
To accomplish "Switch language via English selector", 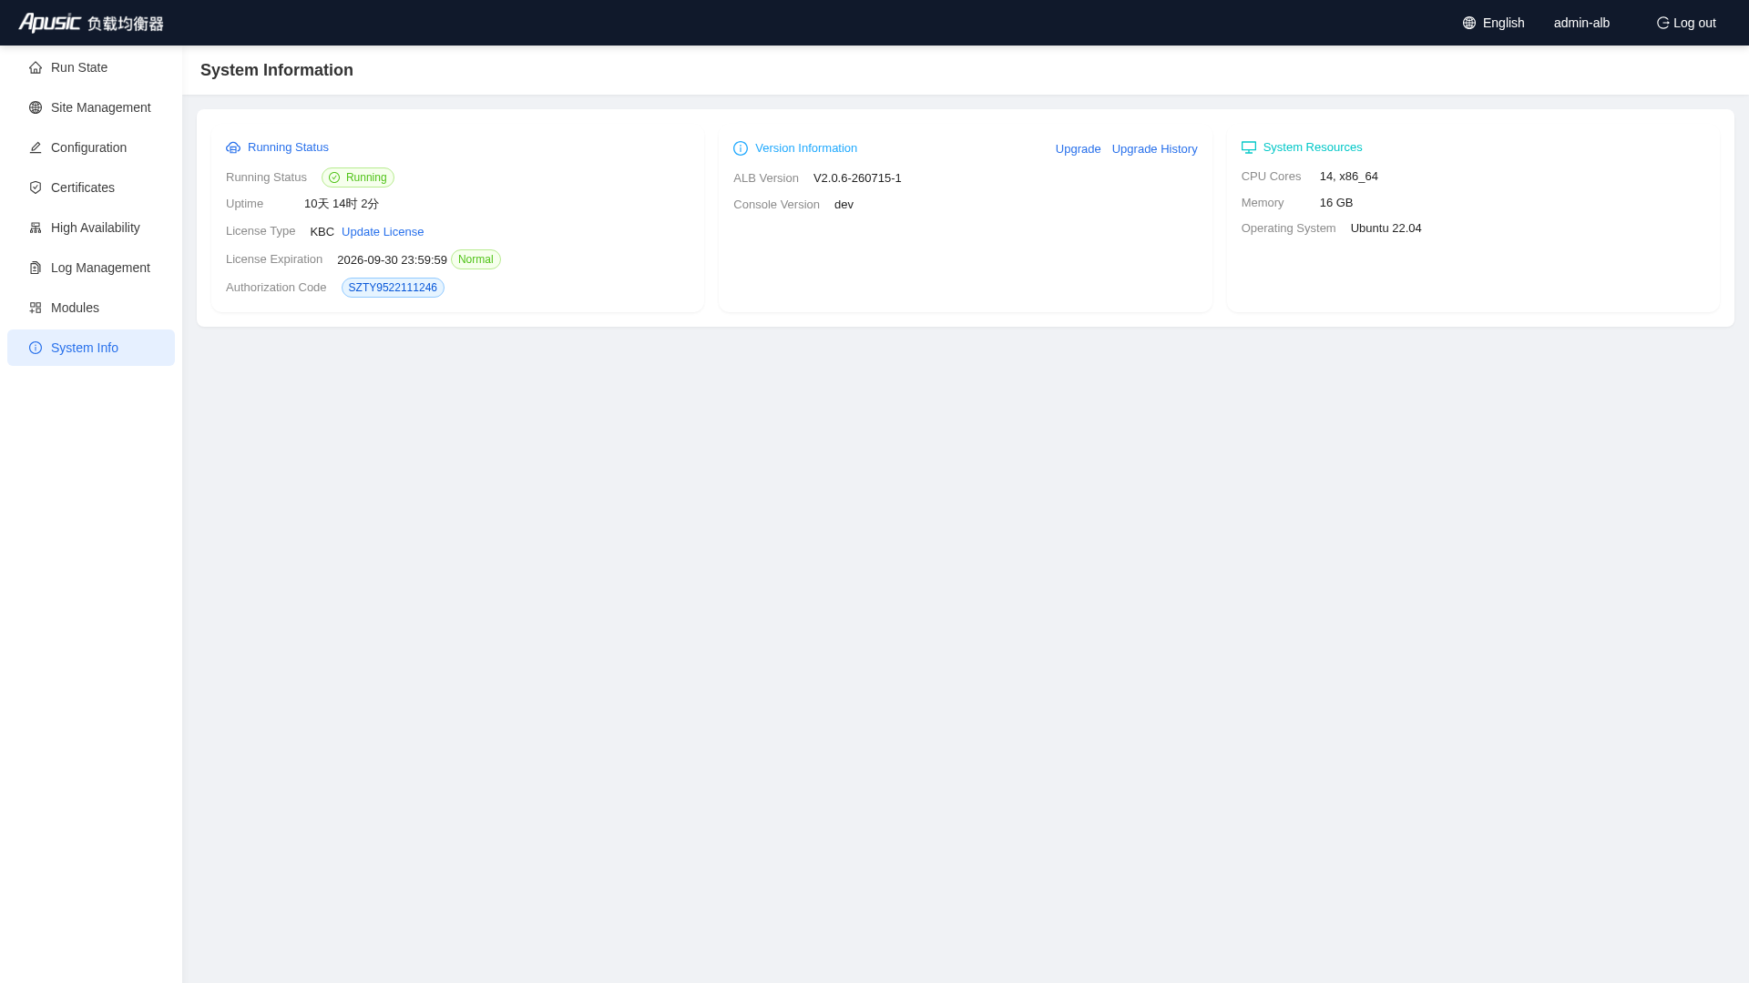I will click(x=1493, y=23).
